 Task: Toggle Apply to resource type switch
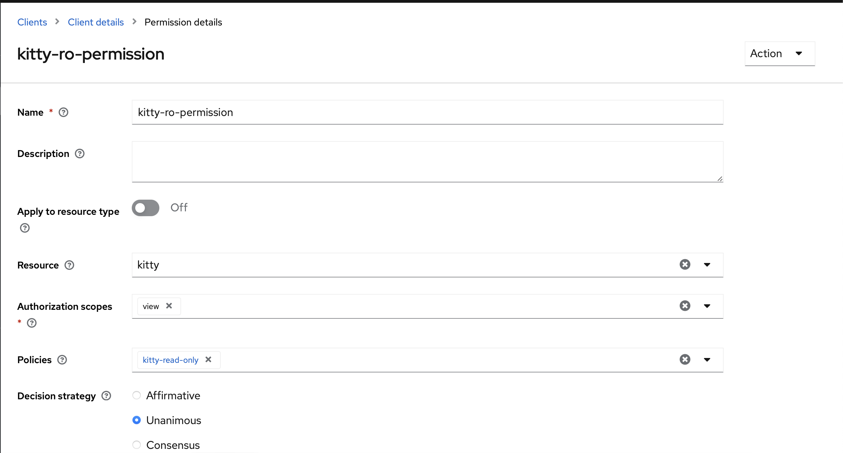point(146,208)
